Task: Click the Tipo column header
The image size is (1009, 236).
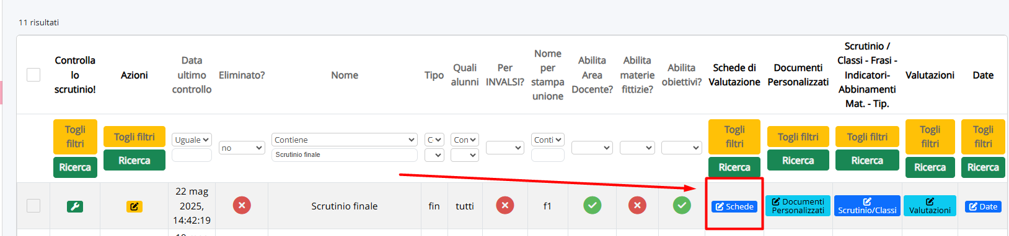Action: click(x=434, y=75)
